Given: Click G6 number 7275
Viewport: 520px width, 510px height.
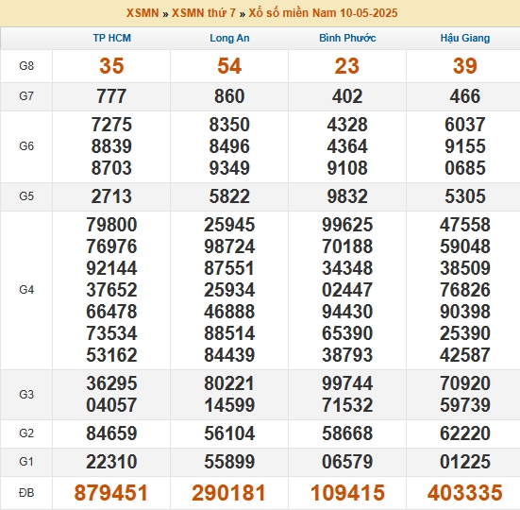Looking at the screenshot, I should [x=111, y=125].
